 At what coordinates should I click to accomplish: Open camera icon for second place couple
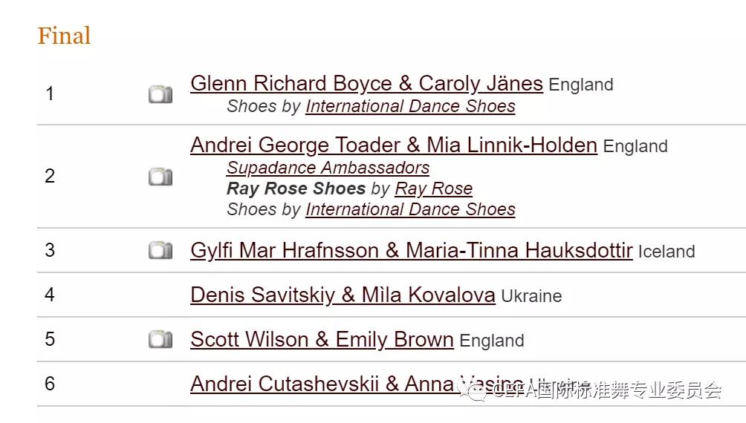pyautogui.click(x=160, y=177)
